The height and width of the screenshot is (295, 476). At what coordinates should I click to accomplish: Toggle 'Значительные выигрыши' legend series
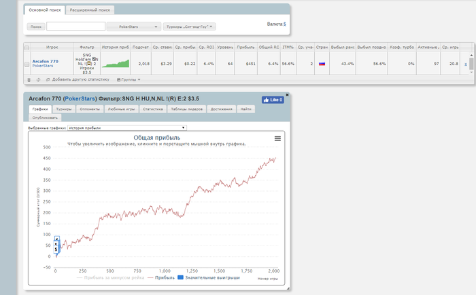[x=209, y=278]
